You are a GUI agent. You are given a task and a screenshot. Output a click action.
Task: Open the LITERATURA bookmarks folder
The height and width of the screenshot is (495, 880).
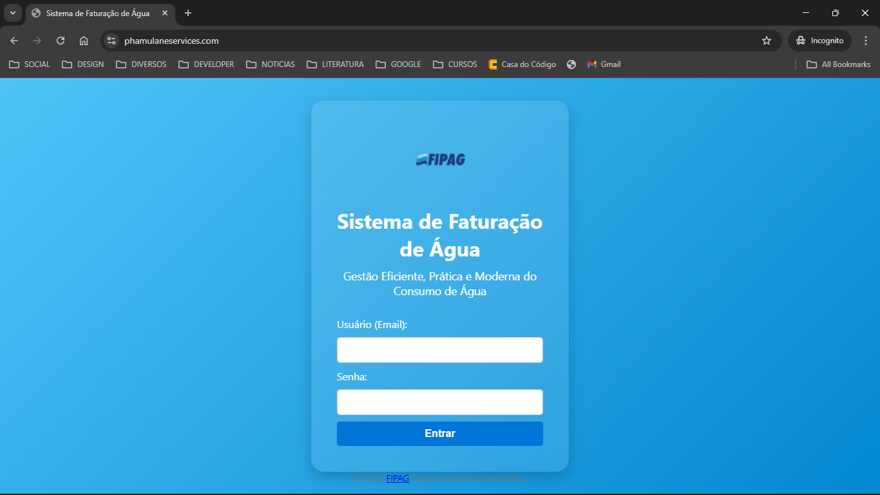pos(335,64)
